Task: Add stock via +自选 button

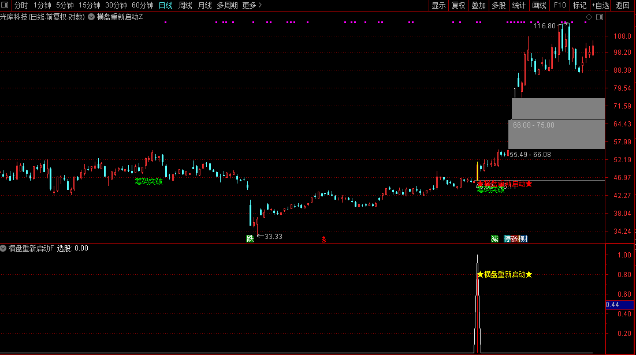Action: [600, 5]
